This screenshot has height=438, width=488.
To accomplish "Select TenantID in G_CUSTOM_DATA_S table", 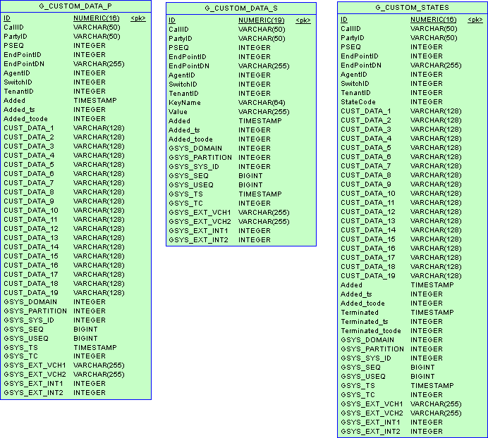I will [183, 94].
